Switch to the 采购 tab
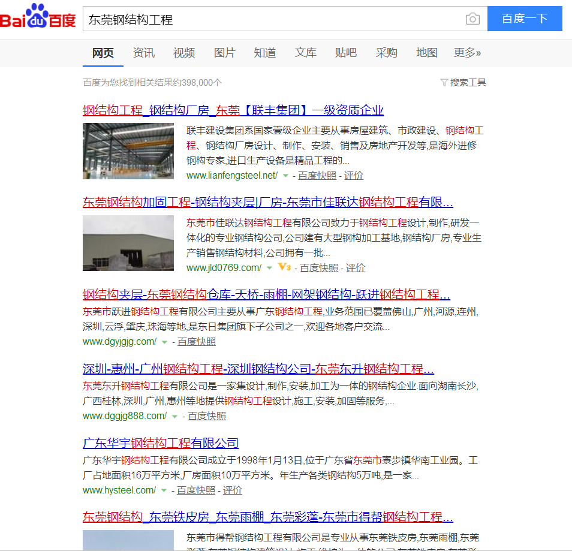The height and width of the screenshot is (551, 572). point(386,53)
